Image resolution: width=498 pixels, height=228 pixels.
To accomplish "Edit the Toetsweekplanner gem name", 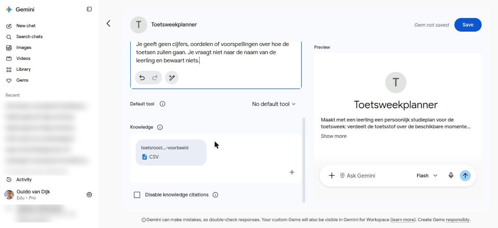I will [x=174, y=25].
